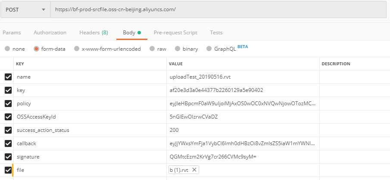Go to the Headers (8) tab
Viewport: 390px width, 180px height.
[x=94, y=33]
